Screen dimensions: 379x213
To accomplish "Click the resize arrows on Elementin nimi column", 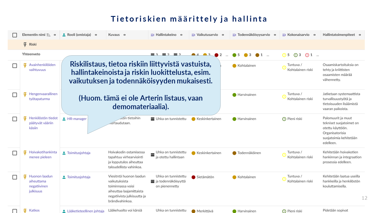I will click(x=55, y=35).
